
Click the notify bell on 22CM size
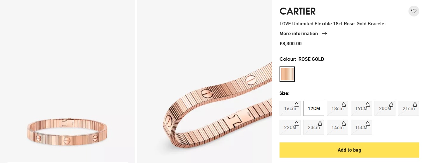pyautogui.click(x=296, y=124)
